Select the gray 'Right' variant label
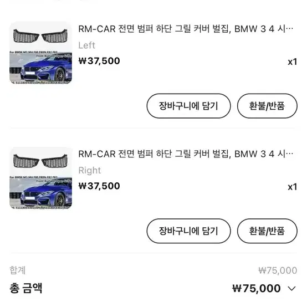The width and height of the screenshot is (307, 307). 90,170
